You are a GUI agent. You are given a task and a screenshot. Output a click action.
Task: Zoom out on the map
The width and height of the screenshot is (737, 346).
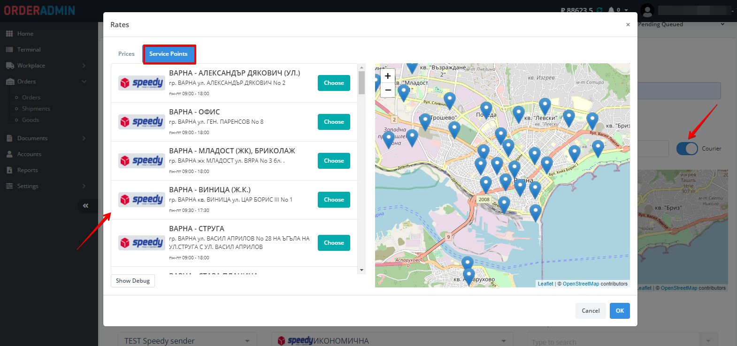pos(388,90)
